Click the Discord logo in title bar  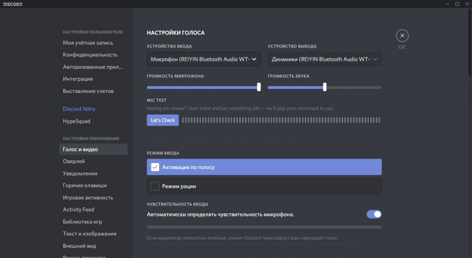point(12,4)
